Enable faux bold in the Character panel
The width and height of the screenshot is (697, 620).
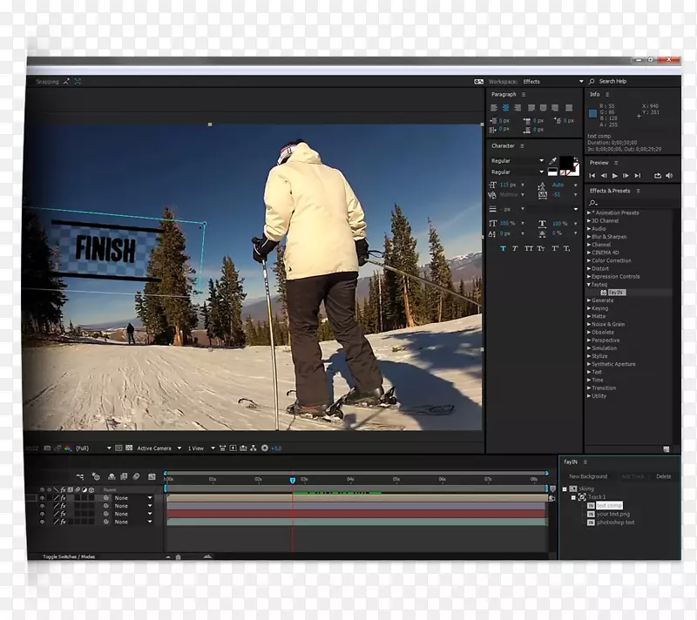click(x=503, y=248)
